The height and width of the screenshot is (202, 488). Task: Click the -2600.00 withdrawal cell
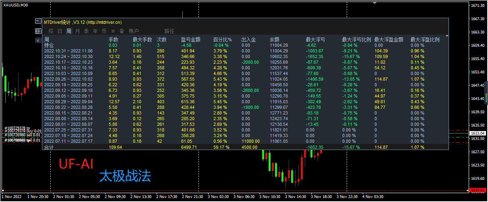pos(250,91)
